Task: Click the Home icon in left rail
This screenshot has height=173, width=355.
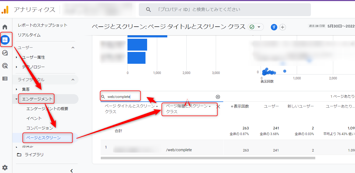Action: tap(5, 27)
